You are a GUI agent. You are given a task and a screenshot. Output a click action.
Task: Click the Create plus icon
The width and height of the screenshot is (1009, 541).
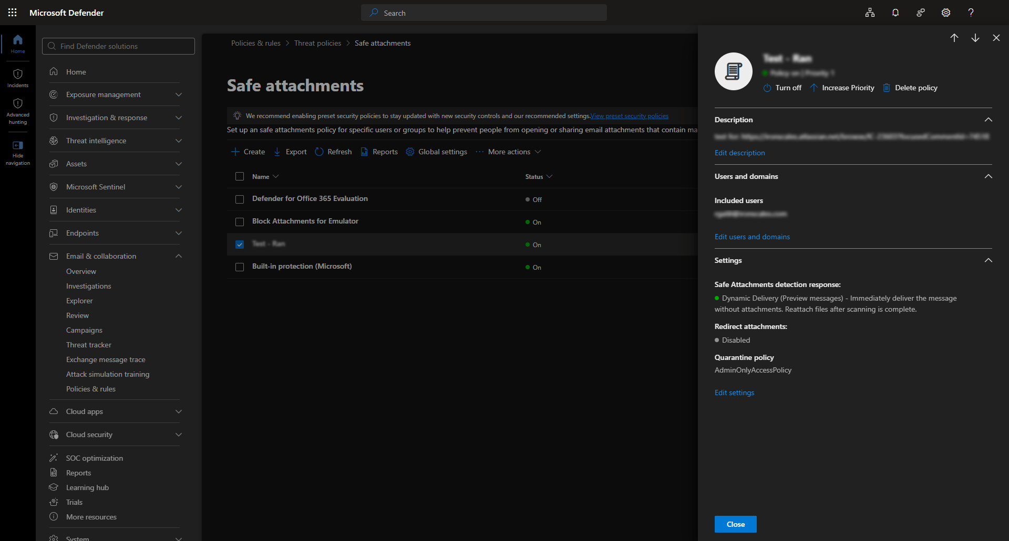pyautogui.click(x=235, y=152)
